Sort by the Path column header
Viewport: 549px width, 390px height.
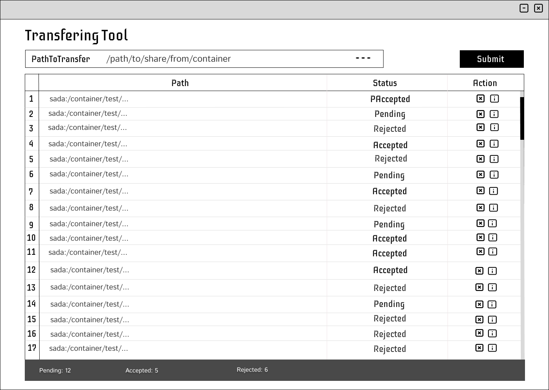180,83
